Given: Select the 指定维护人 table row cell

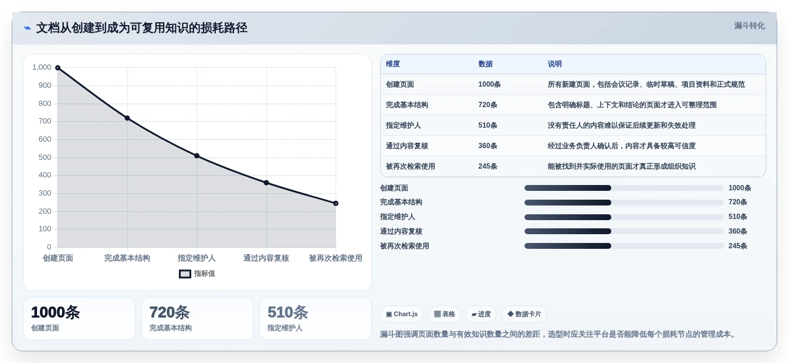Looking at the screenshot, I should point(404,125).
